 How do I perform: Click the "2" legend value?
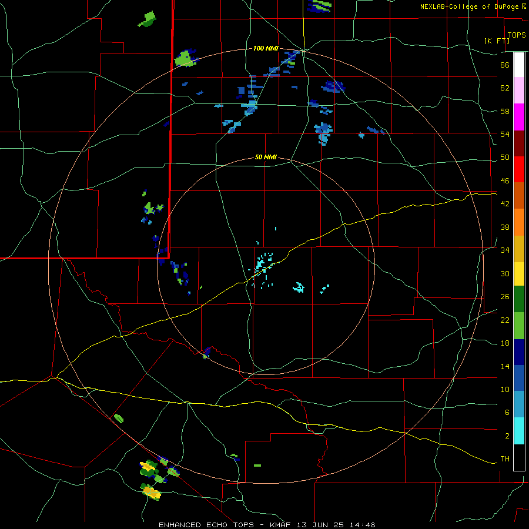coord(507,436)
